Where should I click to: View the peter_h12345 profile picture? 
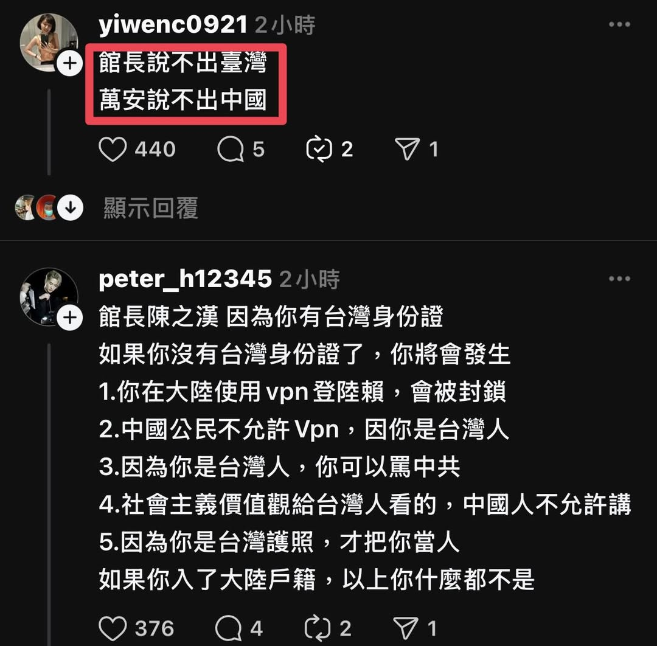pyautogui.click(x=49, y=297)
